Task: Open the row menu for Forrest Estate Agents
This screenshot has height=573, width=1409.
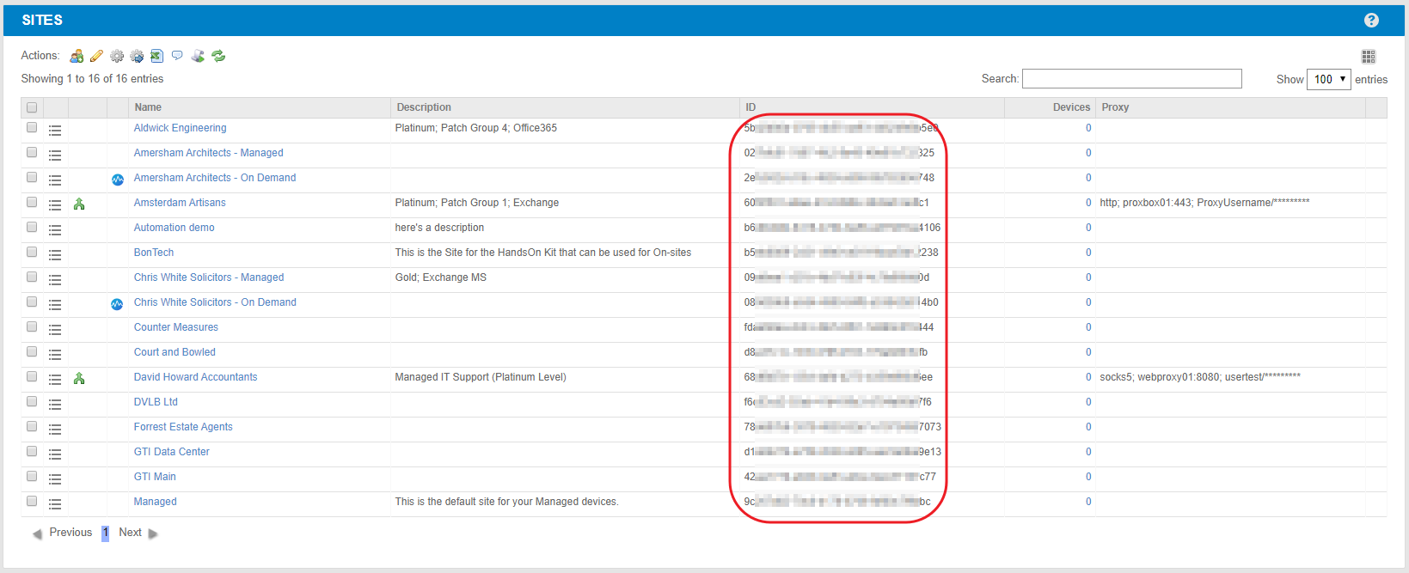Action: click(x=55, y=430)
